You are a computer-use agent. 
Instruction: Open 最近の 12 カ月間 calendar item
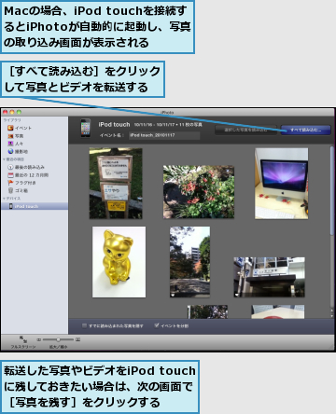pos(28,175)
